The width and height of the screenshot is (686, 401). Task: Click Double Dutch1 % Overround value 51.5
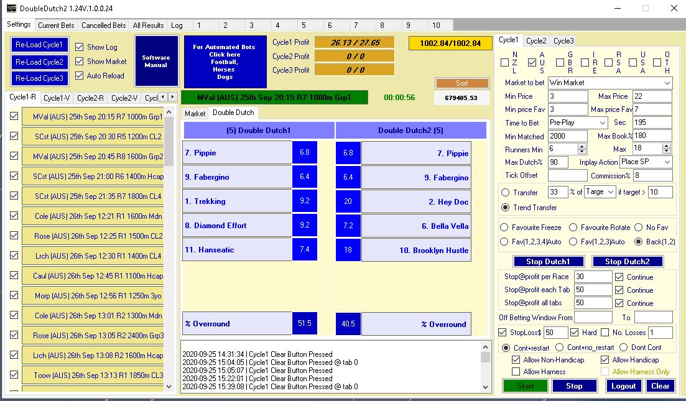pyautogui.click(x=305, y=323)
